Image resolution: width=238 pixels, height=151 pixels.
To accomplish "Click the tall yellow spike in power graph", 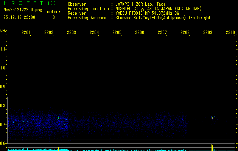I will pos(212,147).
